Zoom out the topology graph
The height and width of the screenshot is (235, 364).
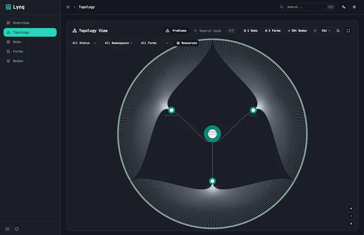click(351, 216)
